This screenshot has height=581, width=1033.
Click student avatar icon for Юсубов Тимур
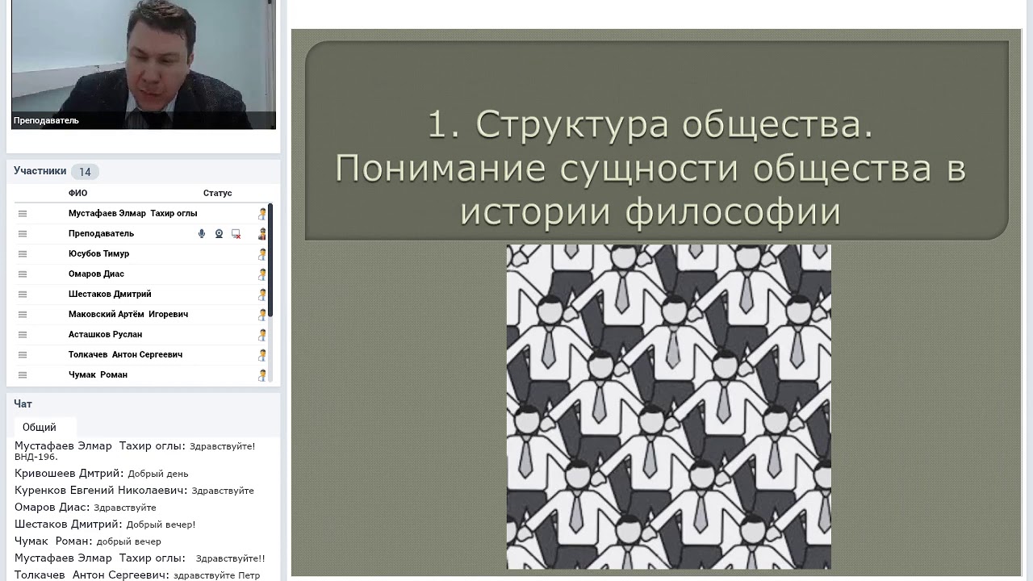coord(262,254)
